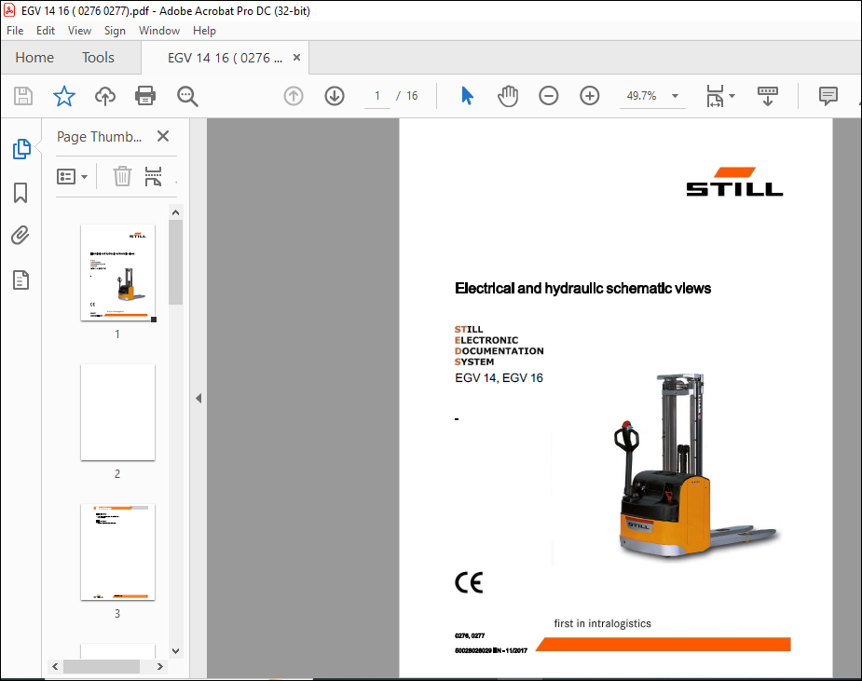The width and height of the screenshot is (862, 681).
Task: Click the current page number field
Action: [377, 96]
